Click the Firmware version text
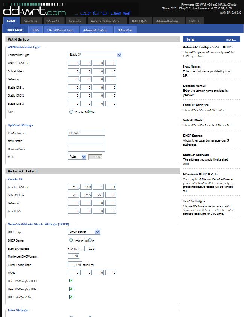 [x=209, y=5]
